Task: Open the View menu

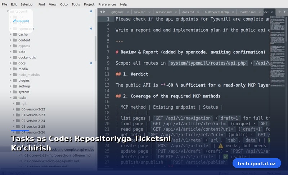Action: [53, 4]
